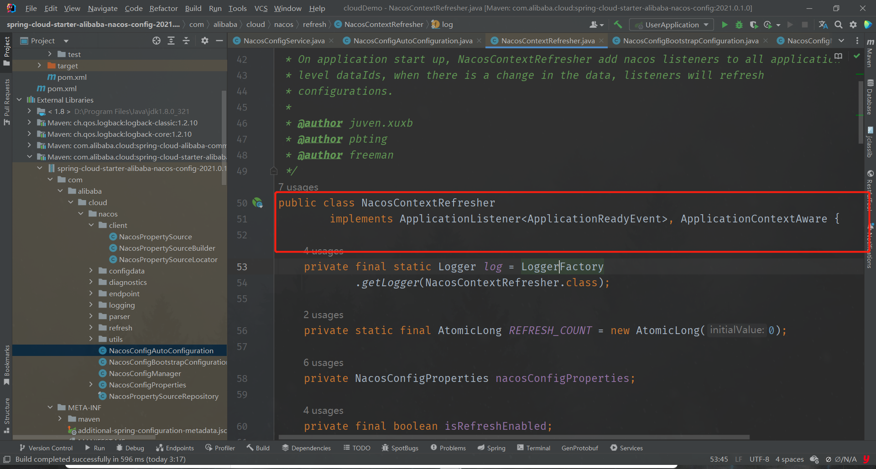Click the Build project hammer icon
Viewport: 876px width, 469px height.
coord(617,25)
